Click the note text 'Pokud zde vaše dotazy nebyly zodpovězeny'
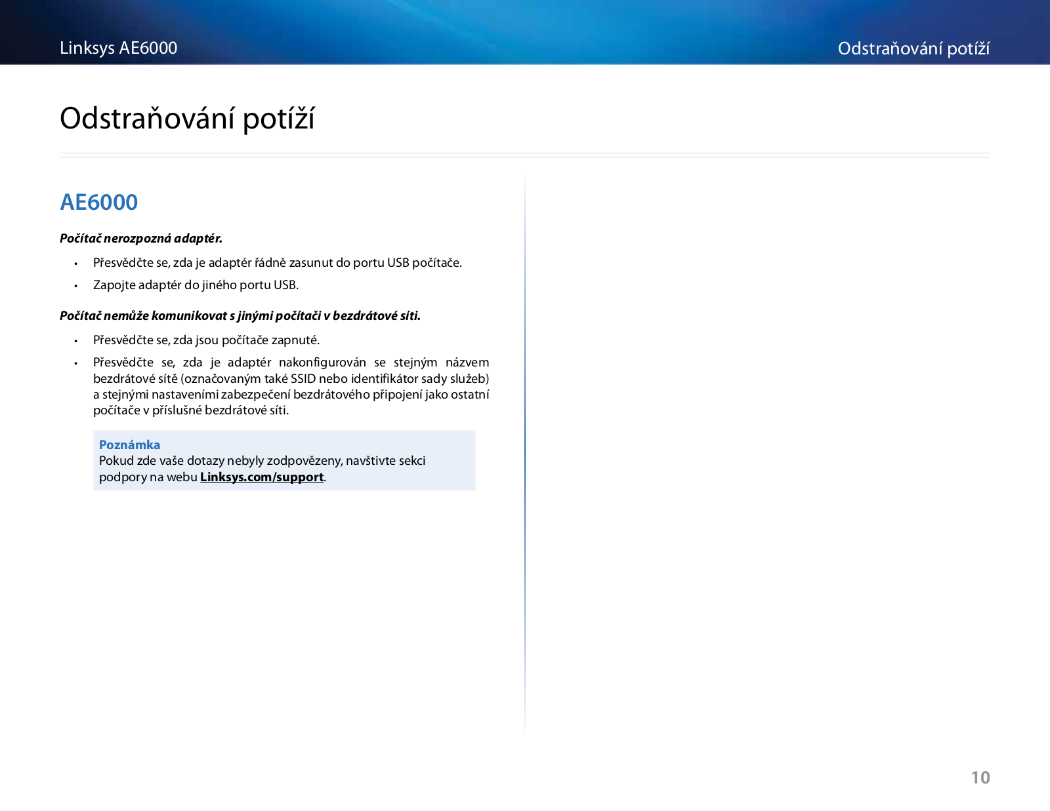Screen dimensions: 1050x811 pyautogui.click(x=262, y=469)
